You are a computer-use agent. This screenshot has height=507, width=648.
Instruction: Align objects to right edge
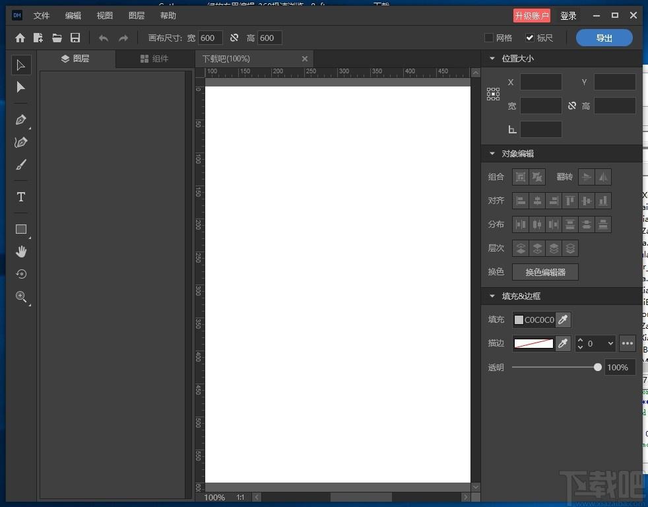click(x=554, y=201)
